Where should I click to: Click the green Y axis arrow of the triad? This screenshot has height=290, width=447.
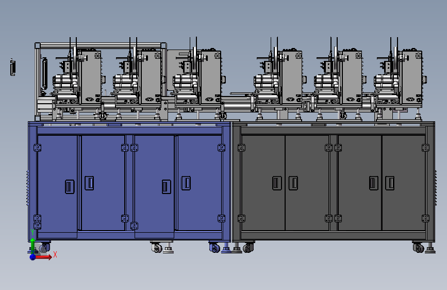pos(32,245)
